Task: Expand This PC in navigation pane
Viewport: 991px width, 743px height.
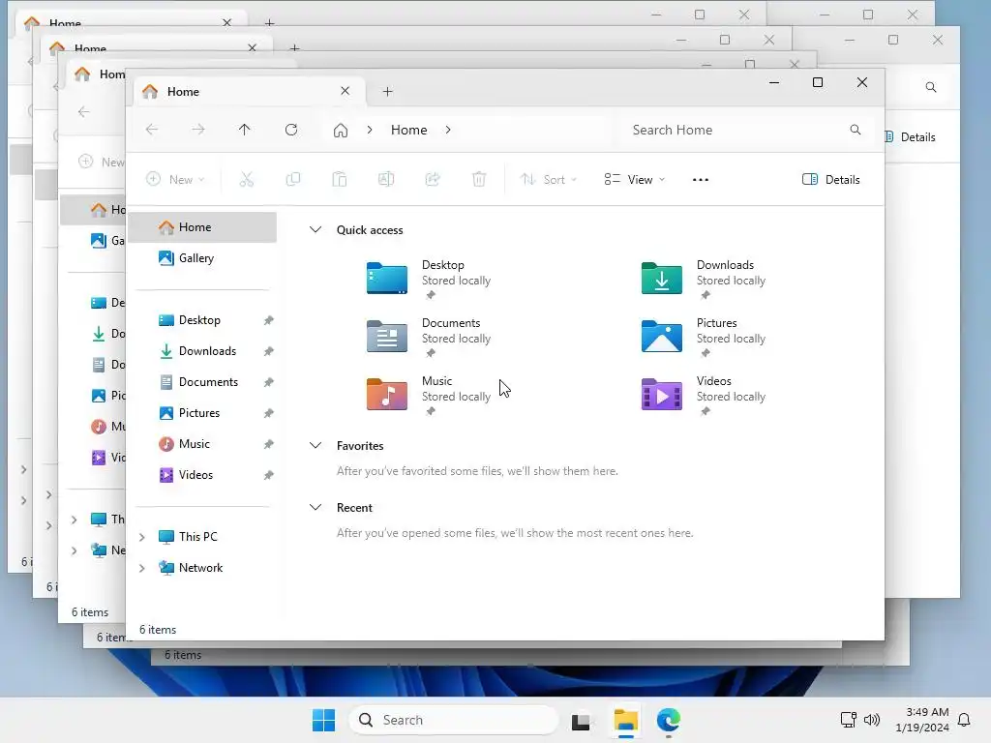Action: (142, 537)
